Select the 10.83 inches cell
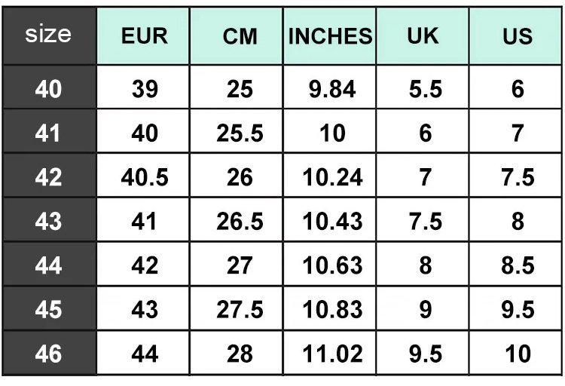This screenshot has width=565, height=386. 332,310
